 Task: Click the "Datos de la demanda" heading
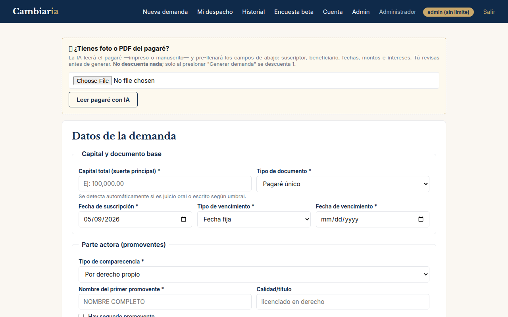point(124,136)
